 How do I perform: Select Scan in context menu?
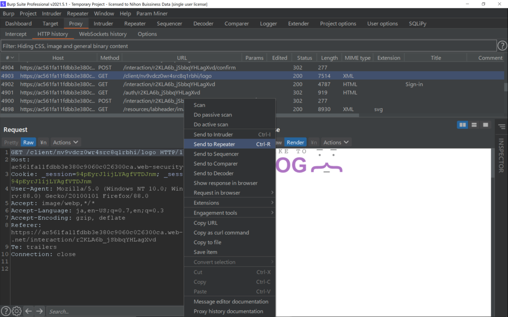coord(229,105)
